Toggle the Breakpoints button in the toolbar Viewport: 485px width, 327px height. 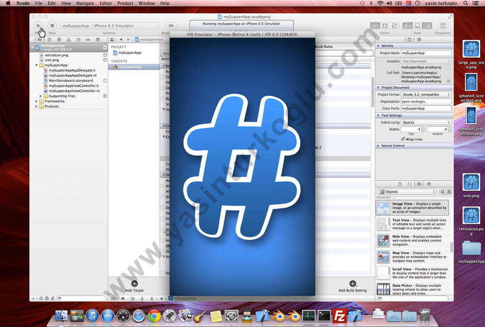pyautogui.click(x=171, y=26)
